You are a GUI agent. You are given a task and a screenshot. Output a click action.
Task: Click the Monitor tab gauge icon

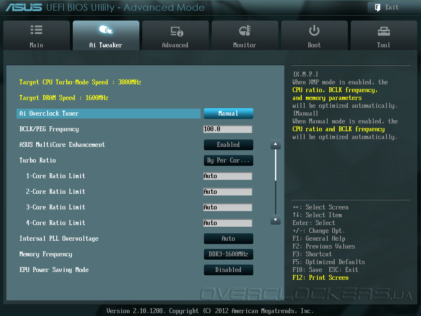[245, 30]
